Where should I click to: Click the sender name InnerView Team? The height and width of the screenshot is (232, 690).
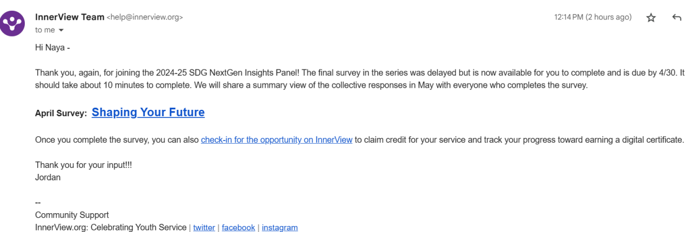click(70, 17)
